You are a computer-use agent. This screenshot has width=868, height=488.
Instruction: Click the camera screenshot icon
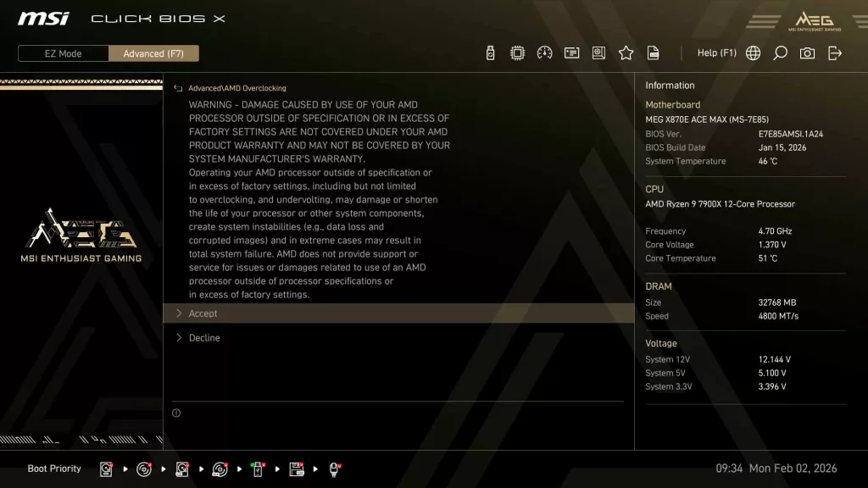(807, 53)
